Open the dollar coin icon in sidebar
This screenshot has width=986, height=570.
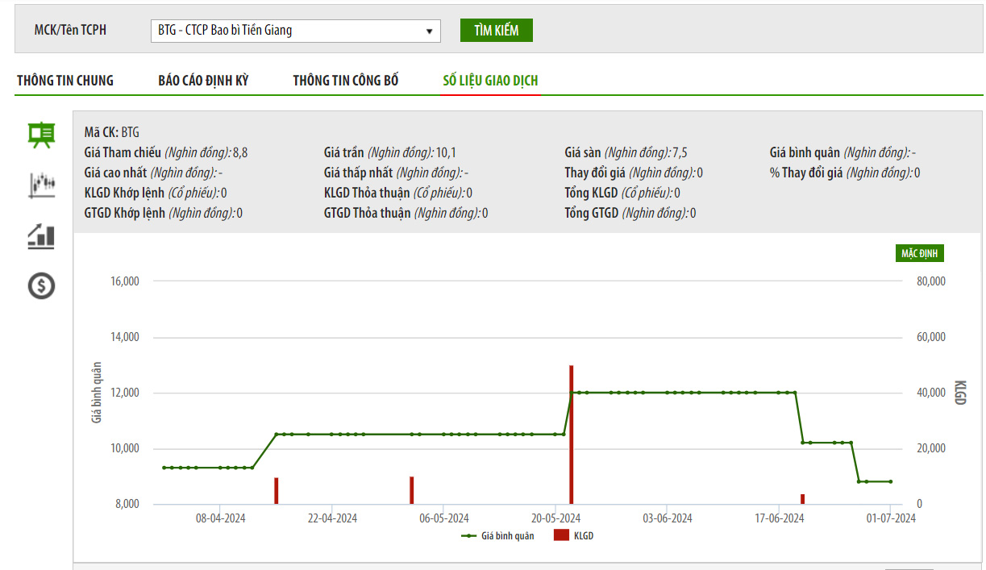tap(41, 285)
